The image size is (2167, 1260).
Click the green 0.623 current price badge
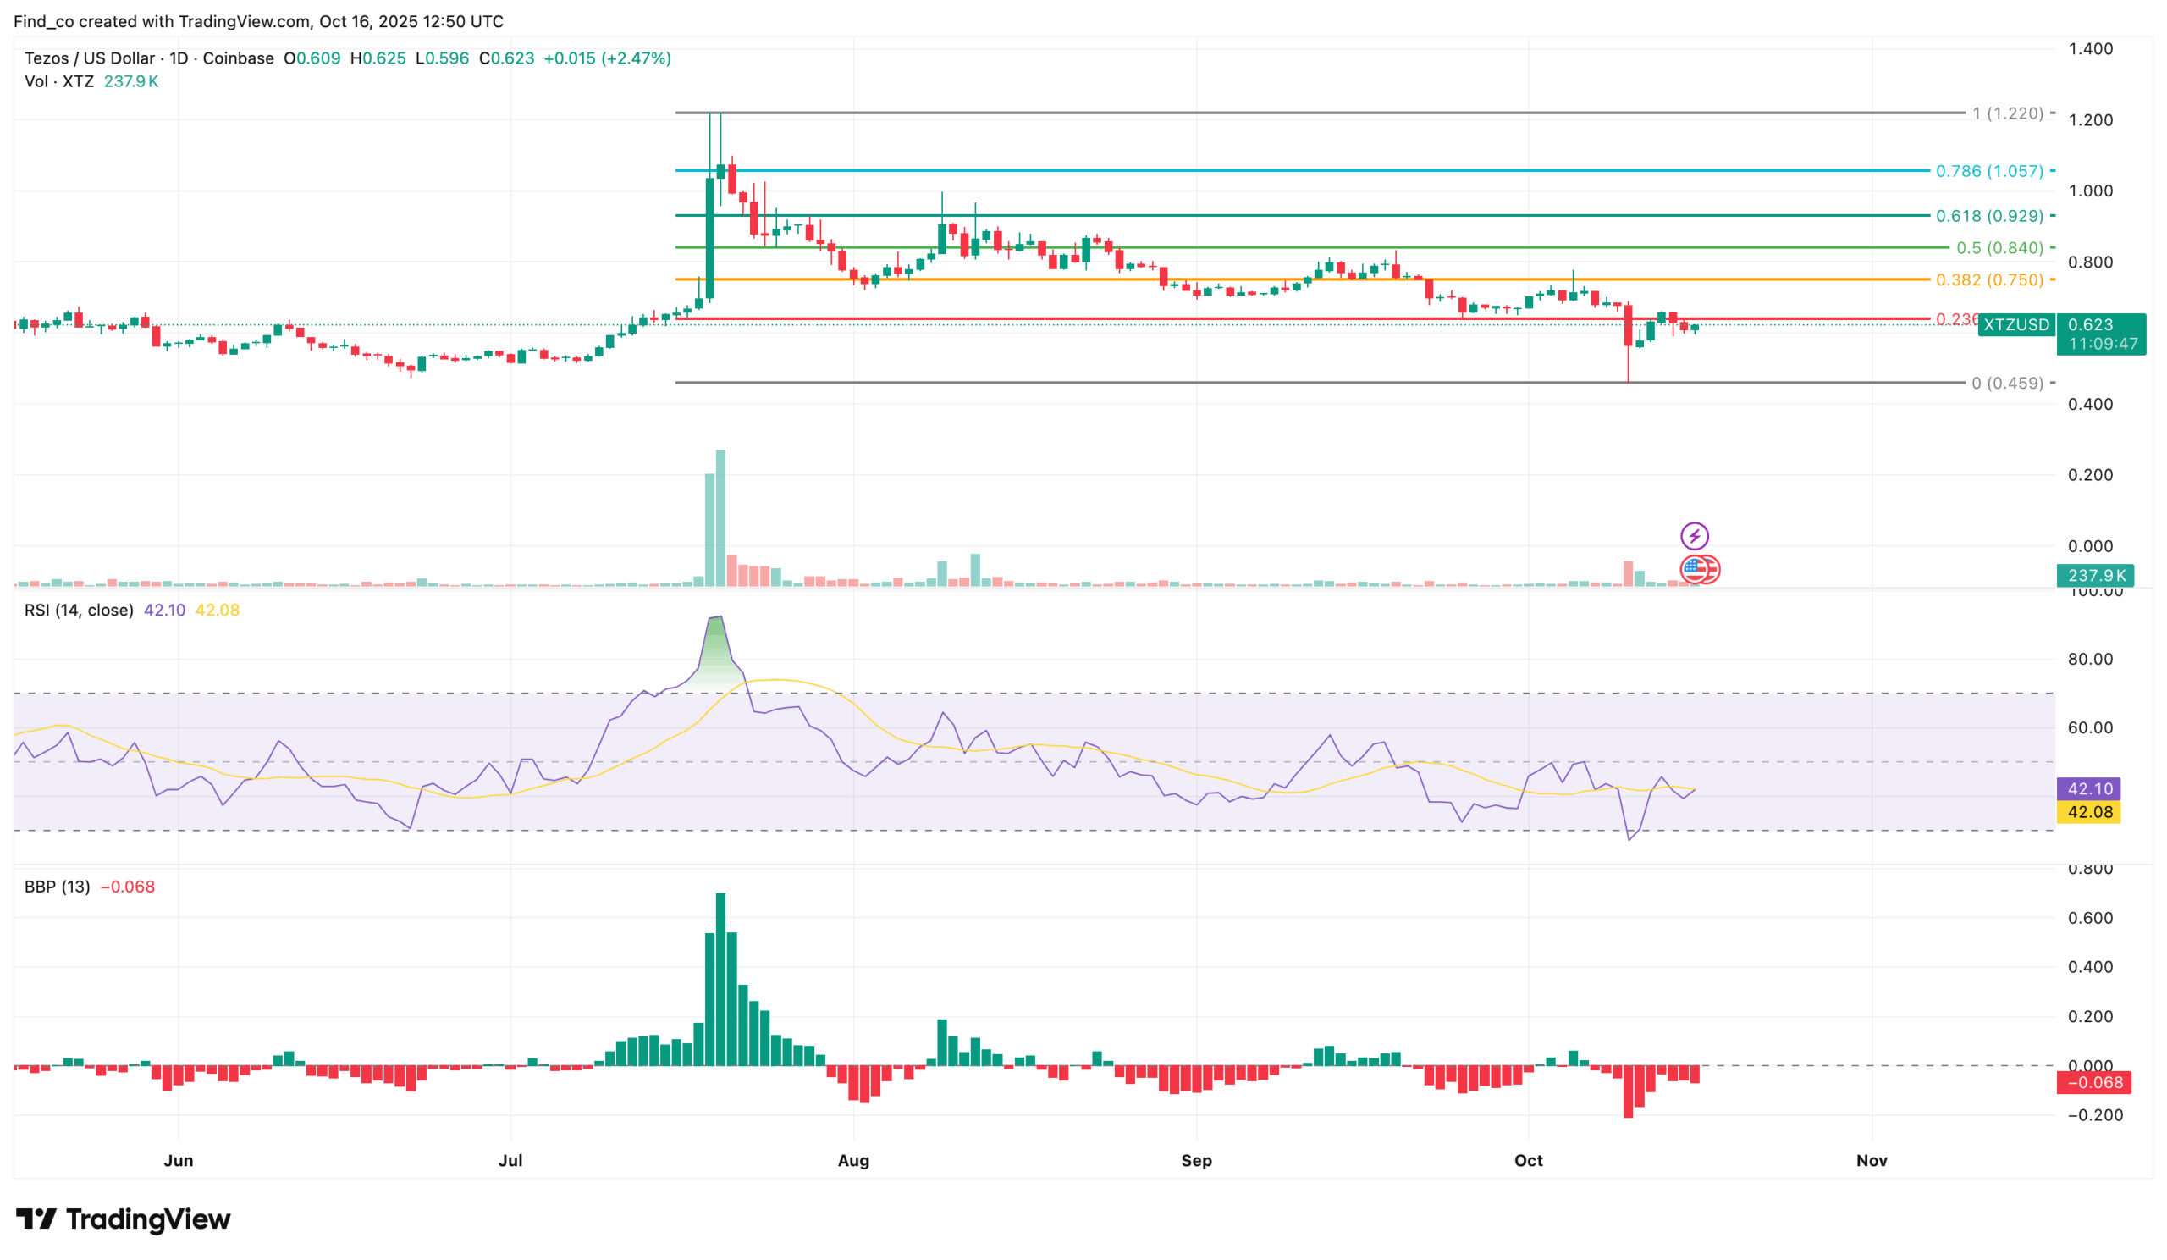[2100, 334]
